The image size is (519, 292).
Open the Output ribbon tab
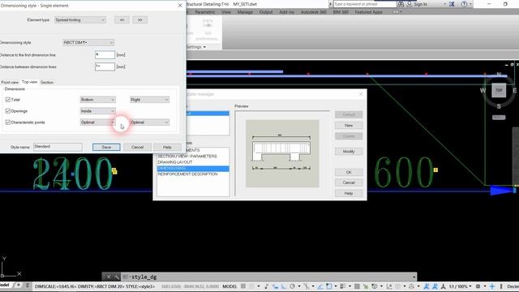click(266, 12)
